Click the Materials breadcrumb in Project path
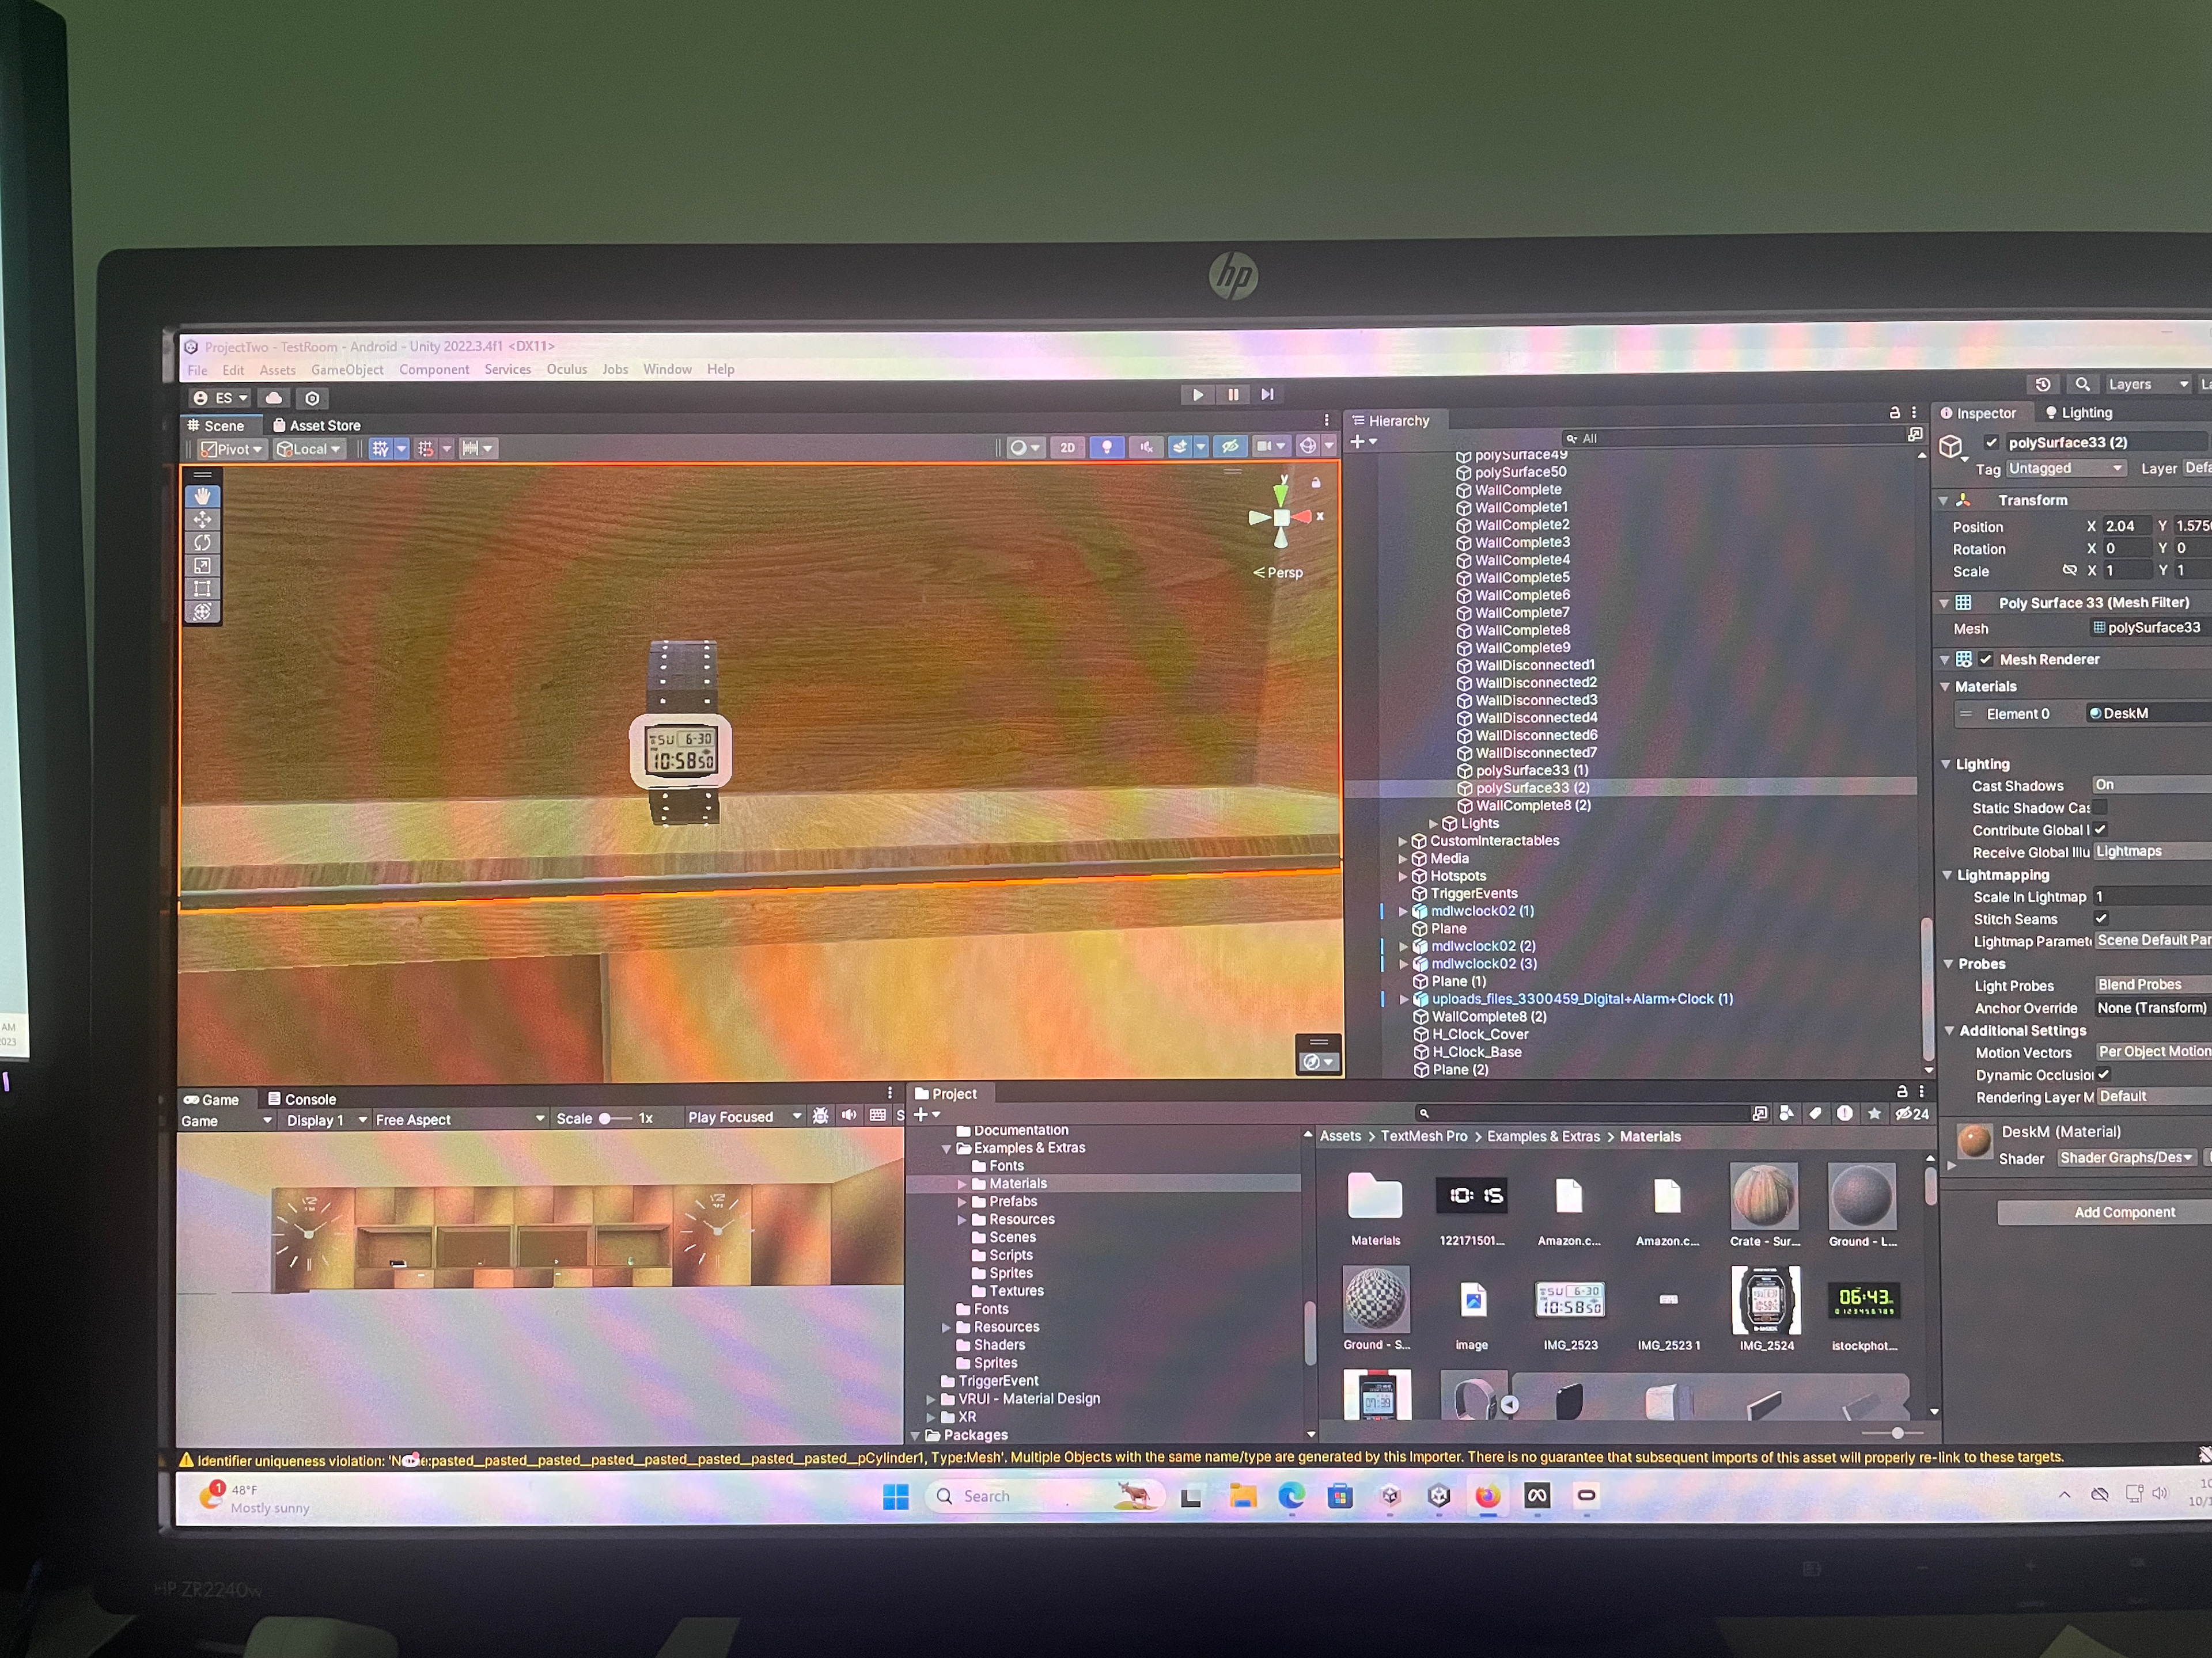The width and height of the screenshot is (2212, 1658). pos(1650,1136)
